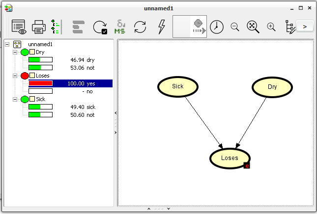Click the red 'e' evidence badge on Loses

click(247, 165)
